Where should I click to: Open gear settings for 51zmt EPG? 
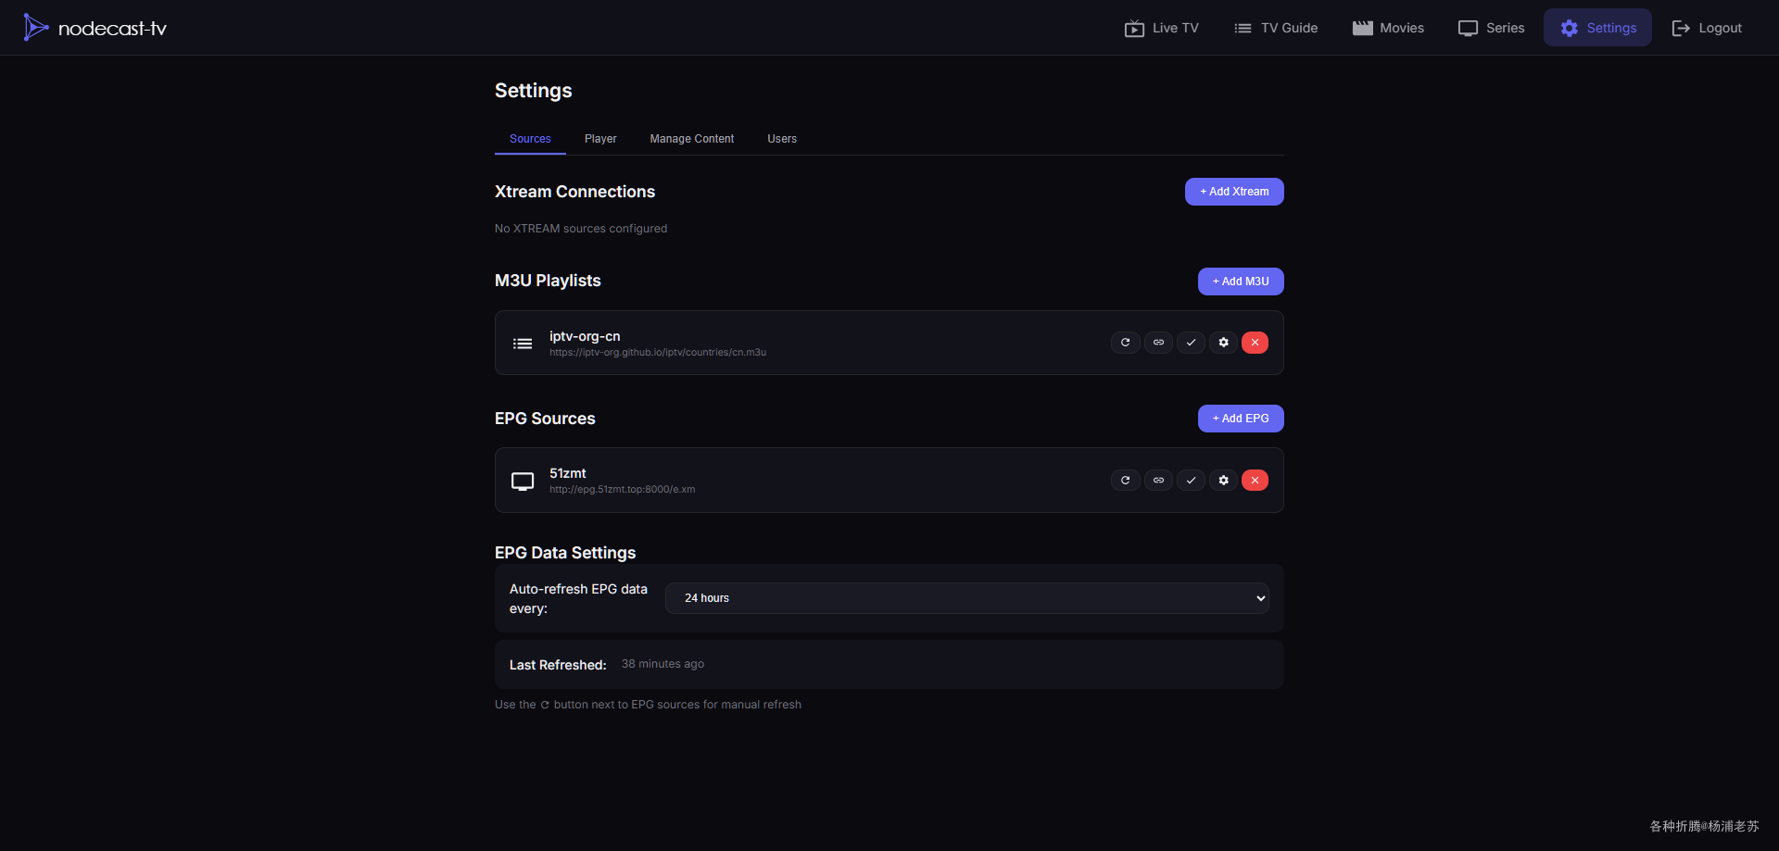(x=1223, y=481)
